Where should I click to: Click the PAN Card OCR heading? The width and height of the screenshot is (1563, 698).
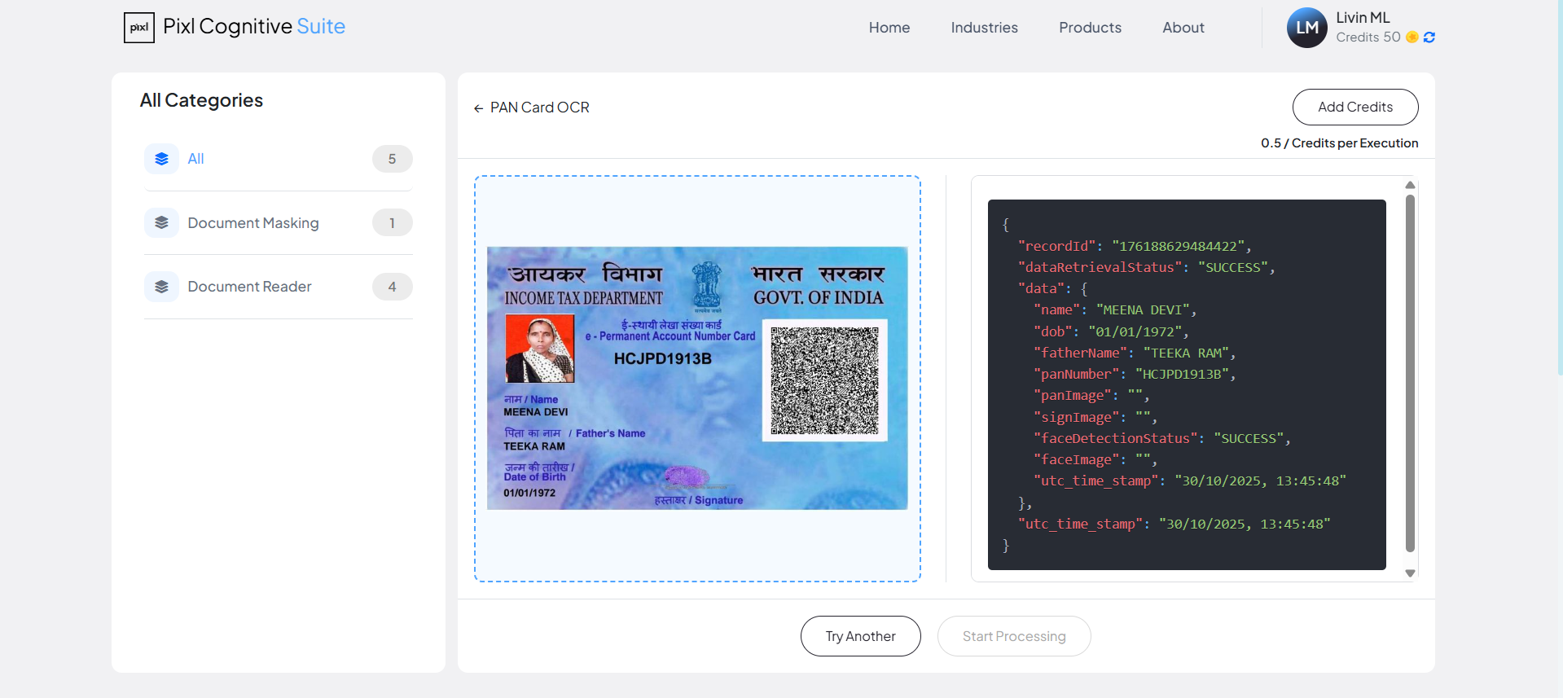[540, 108]
